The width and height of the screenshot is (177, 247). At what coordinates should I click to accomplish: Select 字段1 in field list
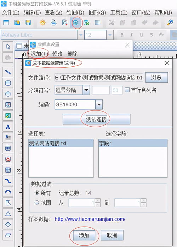coord(133,143)
